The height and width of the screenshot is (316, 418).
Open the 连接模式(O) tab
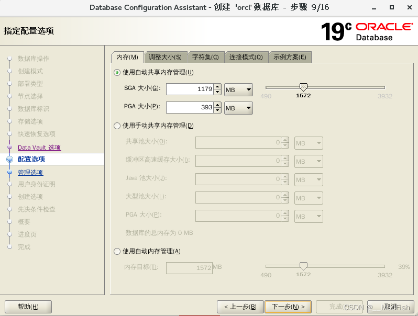click(246, 57)
